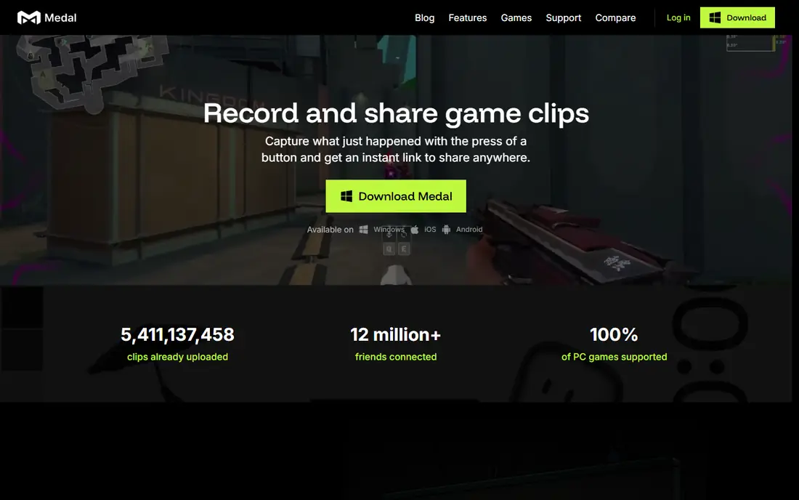The height and width of the screenshot is (500, 799).
Task: Click the 'of PC games supported' label
Action: (614, 357)
